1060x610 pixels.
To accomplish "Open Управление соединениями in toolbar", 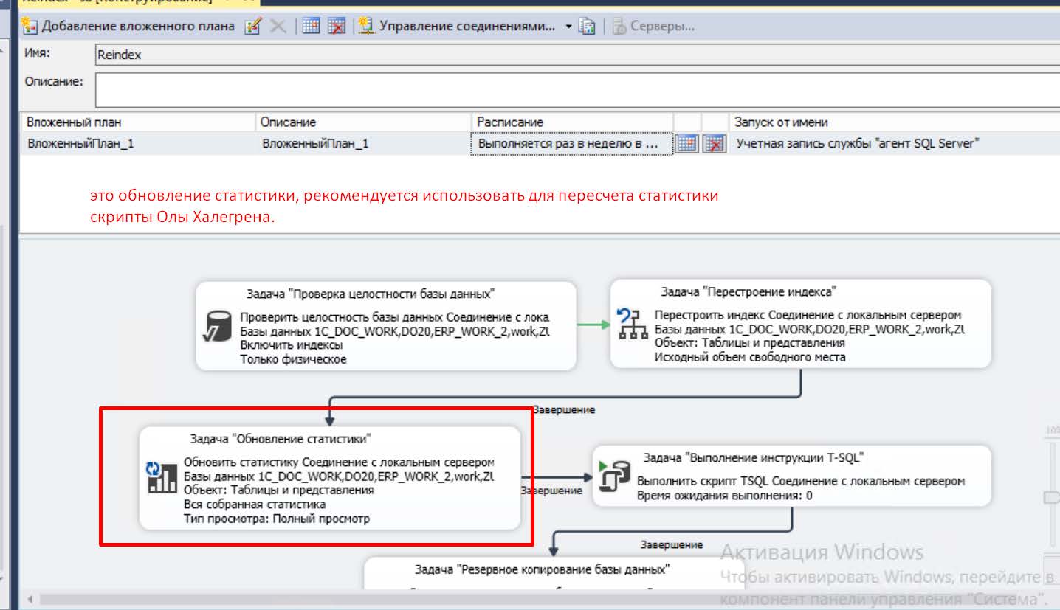I will point(457,27).
